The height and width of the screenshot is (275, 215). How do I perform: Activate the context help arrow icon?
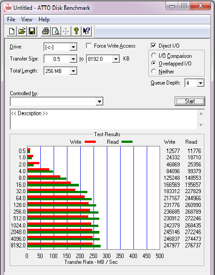pos(86,31)
